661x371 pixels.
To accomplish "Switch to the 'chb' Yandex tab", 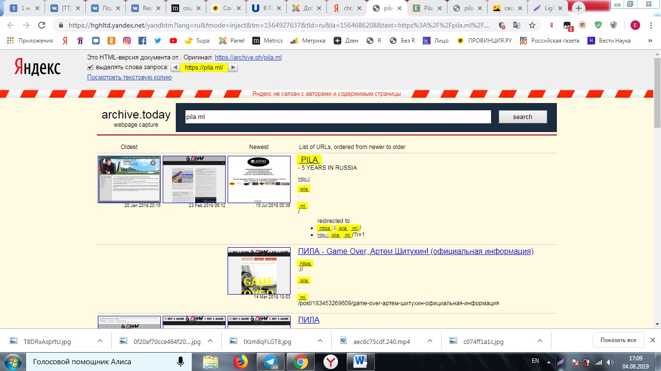I will [347, 8].
